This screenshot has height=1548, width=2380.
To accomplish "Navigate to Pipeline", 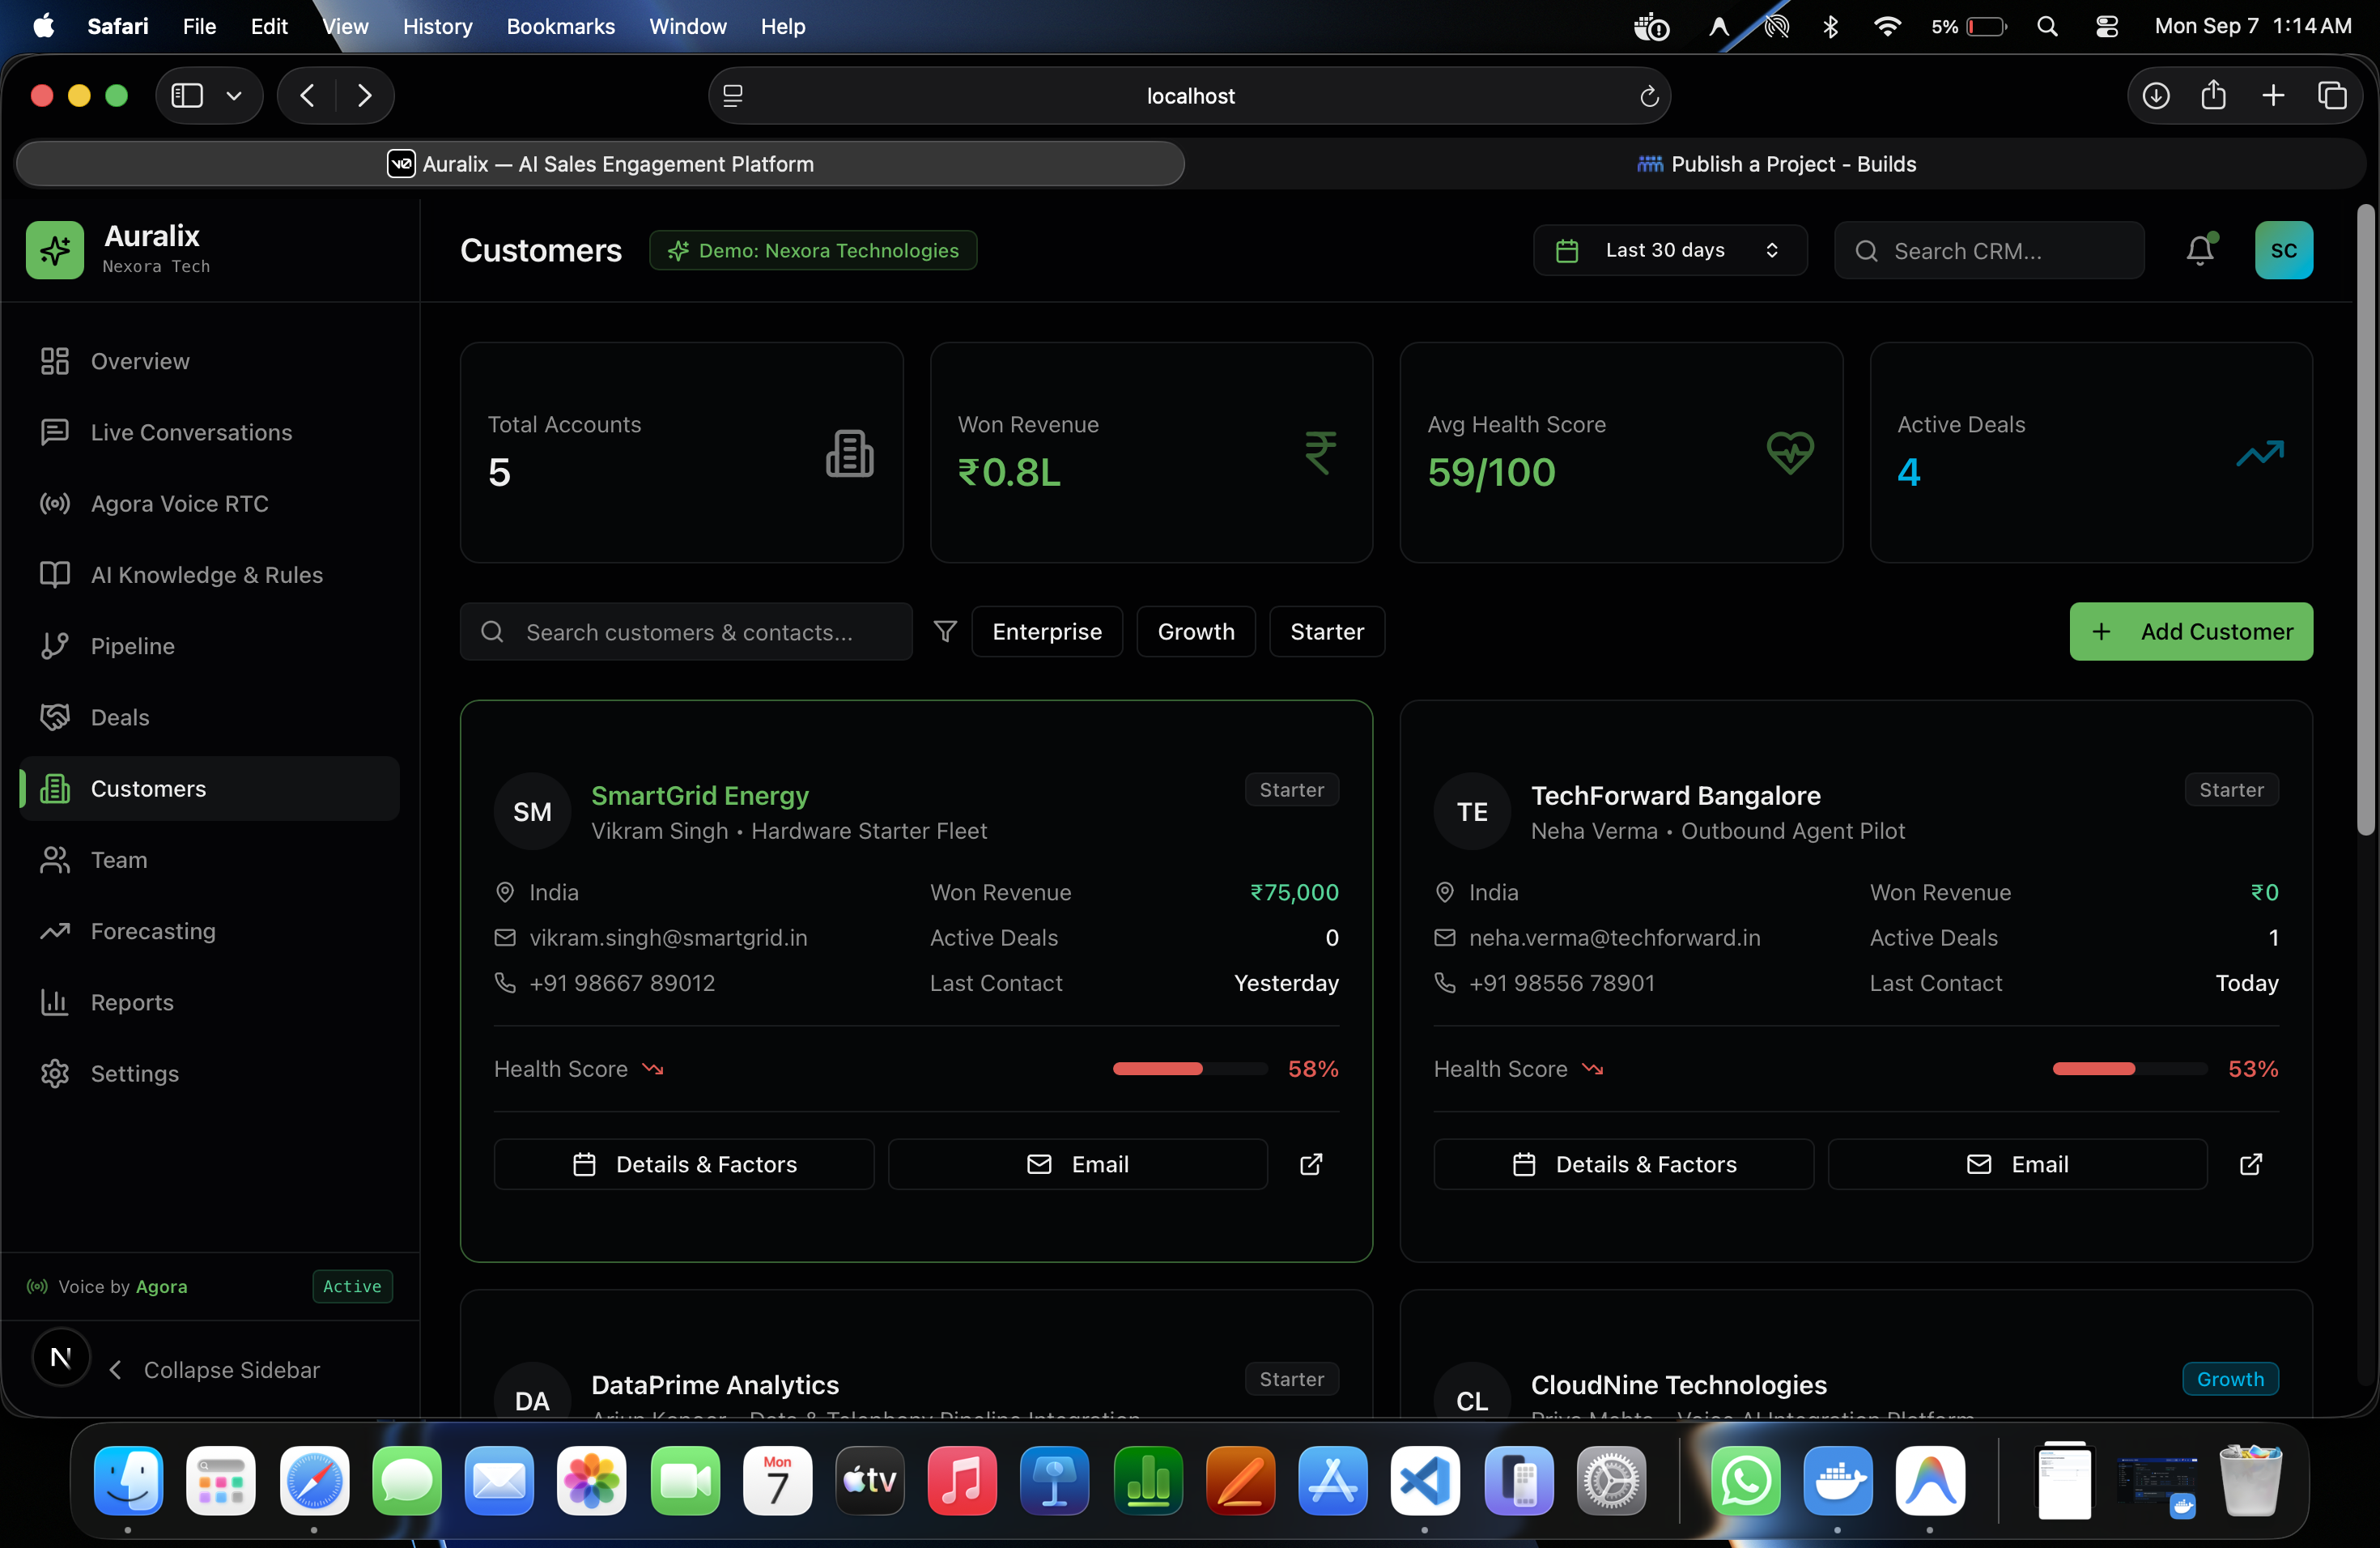I will coord(209,646).
